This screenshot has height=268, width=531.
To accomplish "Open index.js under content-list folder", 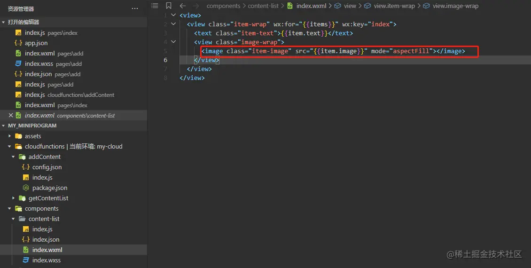I will click(x=73, y=229).
